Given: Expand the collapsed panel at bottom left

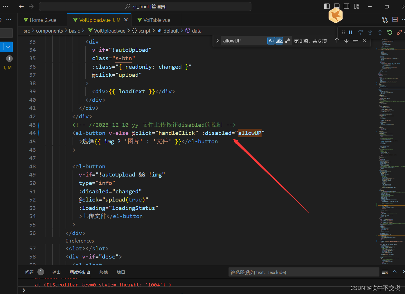Looking at the screenshot, I should (24, 290).
